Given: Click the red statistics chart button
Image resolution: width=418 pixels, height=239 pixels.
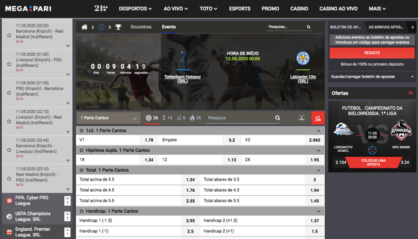Looking at the screenshot, I should pyautogui.click(x=318, y=118).
